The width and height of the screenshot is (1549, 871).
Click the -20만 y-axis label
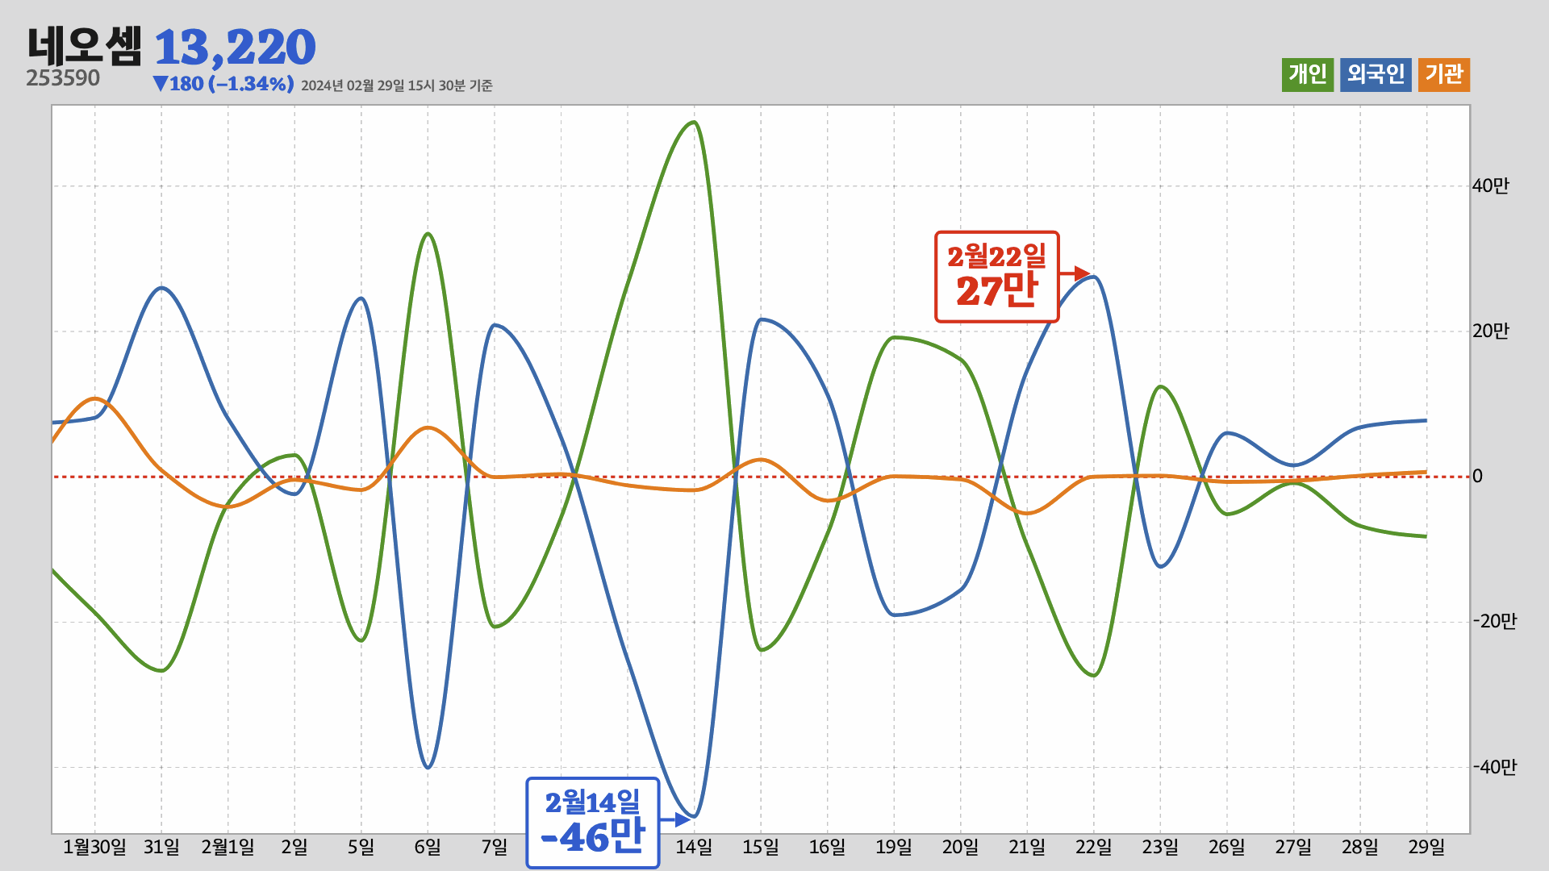tap(1494, 622)
